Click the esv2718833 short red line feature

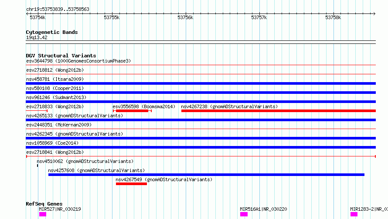coord(37,111)
